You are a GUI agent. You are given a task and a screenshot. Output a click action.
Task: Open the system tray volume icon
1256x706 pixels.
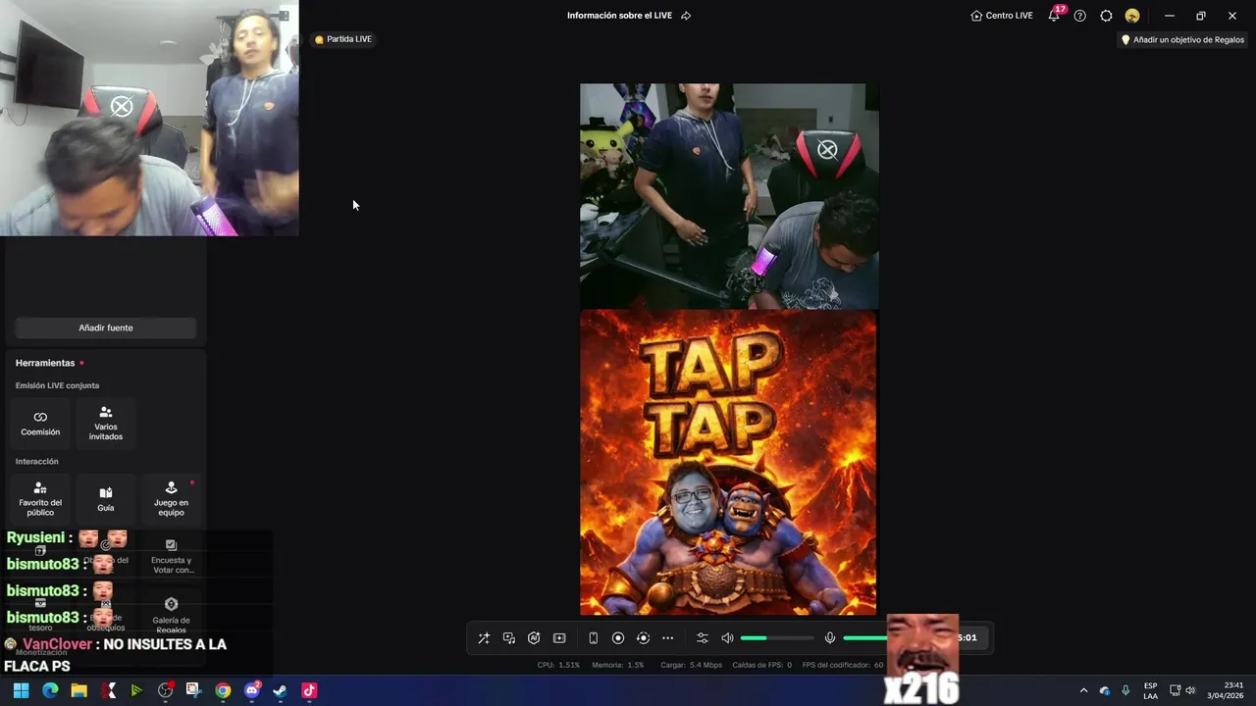(x=1190, y=690)
